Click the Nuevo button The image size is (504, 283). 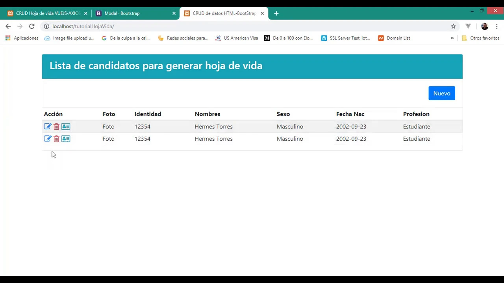[x=442, y=93]
